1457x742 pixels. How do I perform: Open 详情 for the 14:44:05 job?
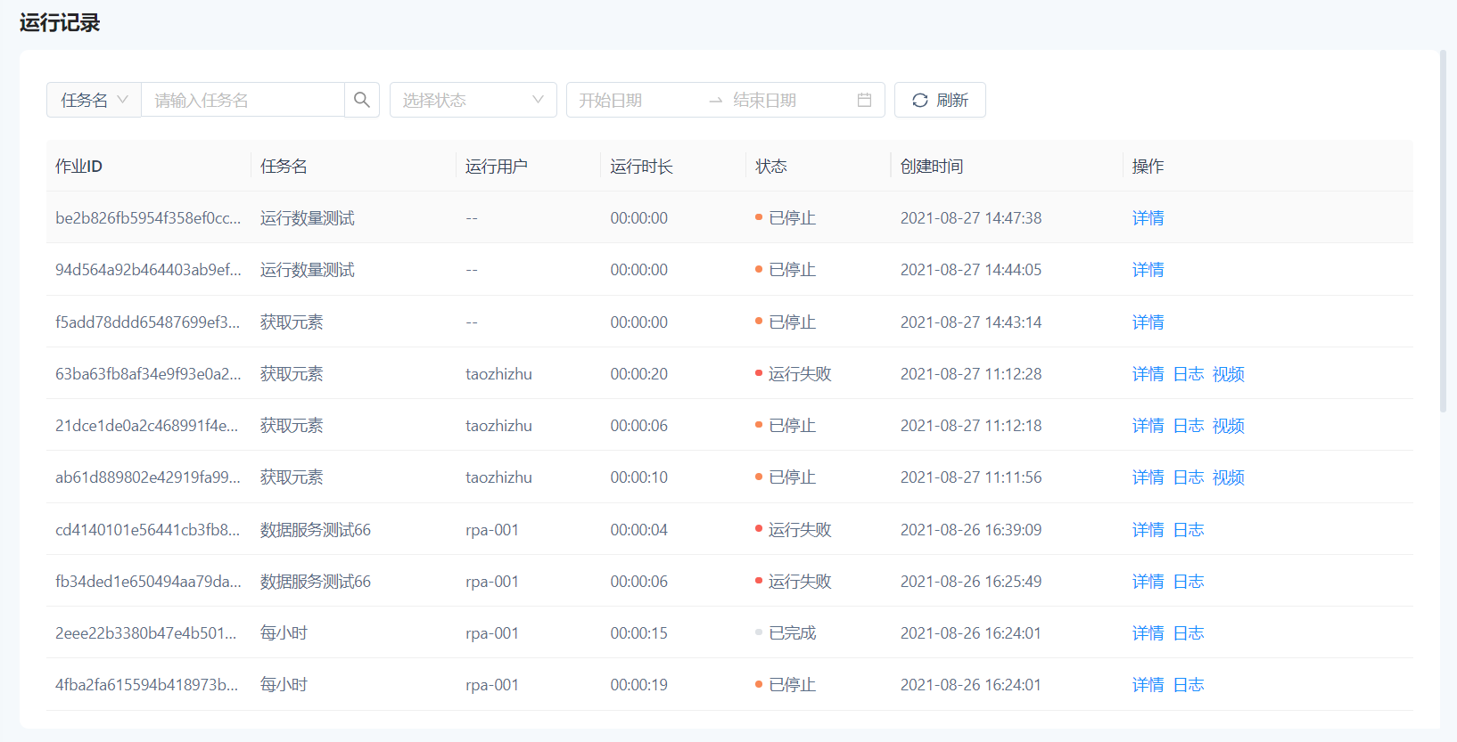tap(1148, 270)
